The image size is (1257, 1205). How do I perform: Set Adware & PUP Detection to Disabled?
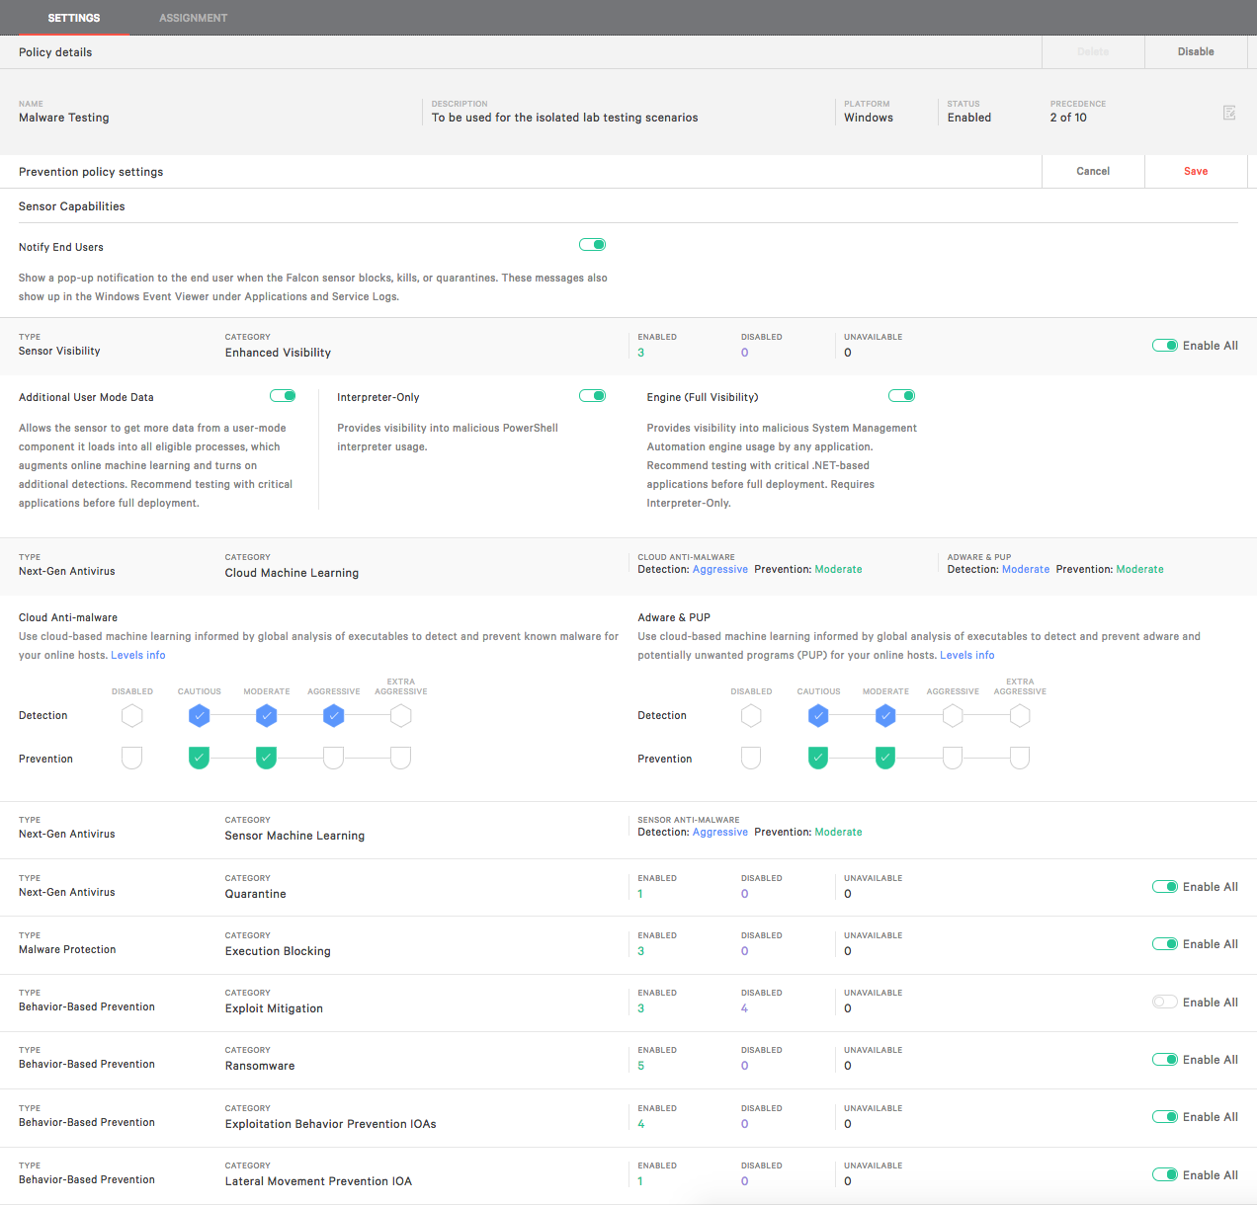point(752,715)
